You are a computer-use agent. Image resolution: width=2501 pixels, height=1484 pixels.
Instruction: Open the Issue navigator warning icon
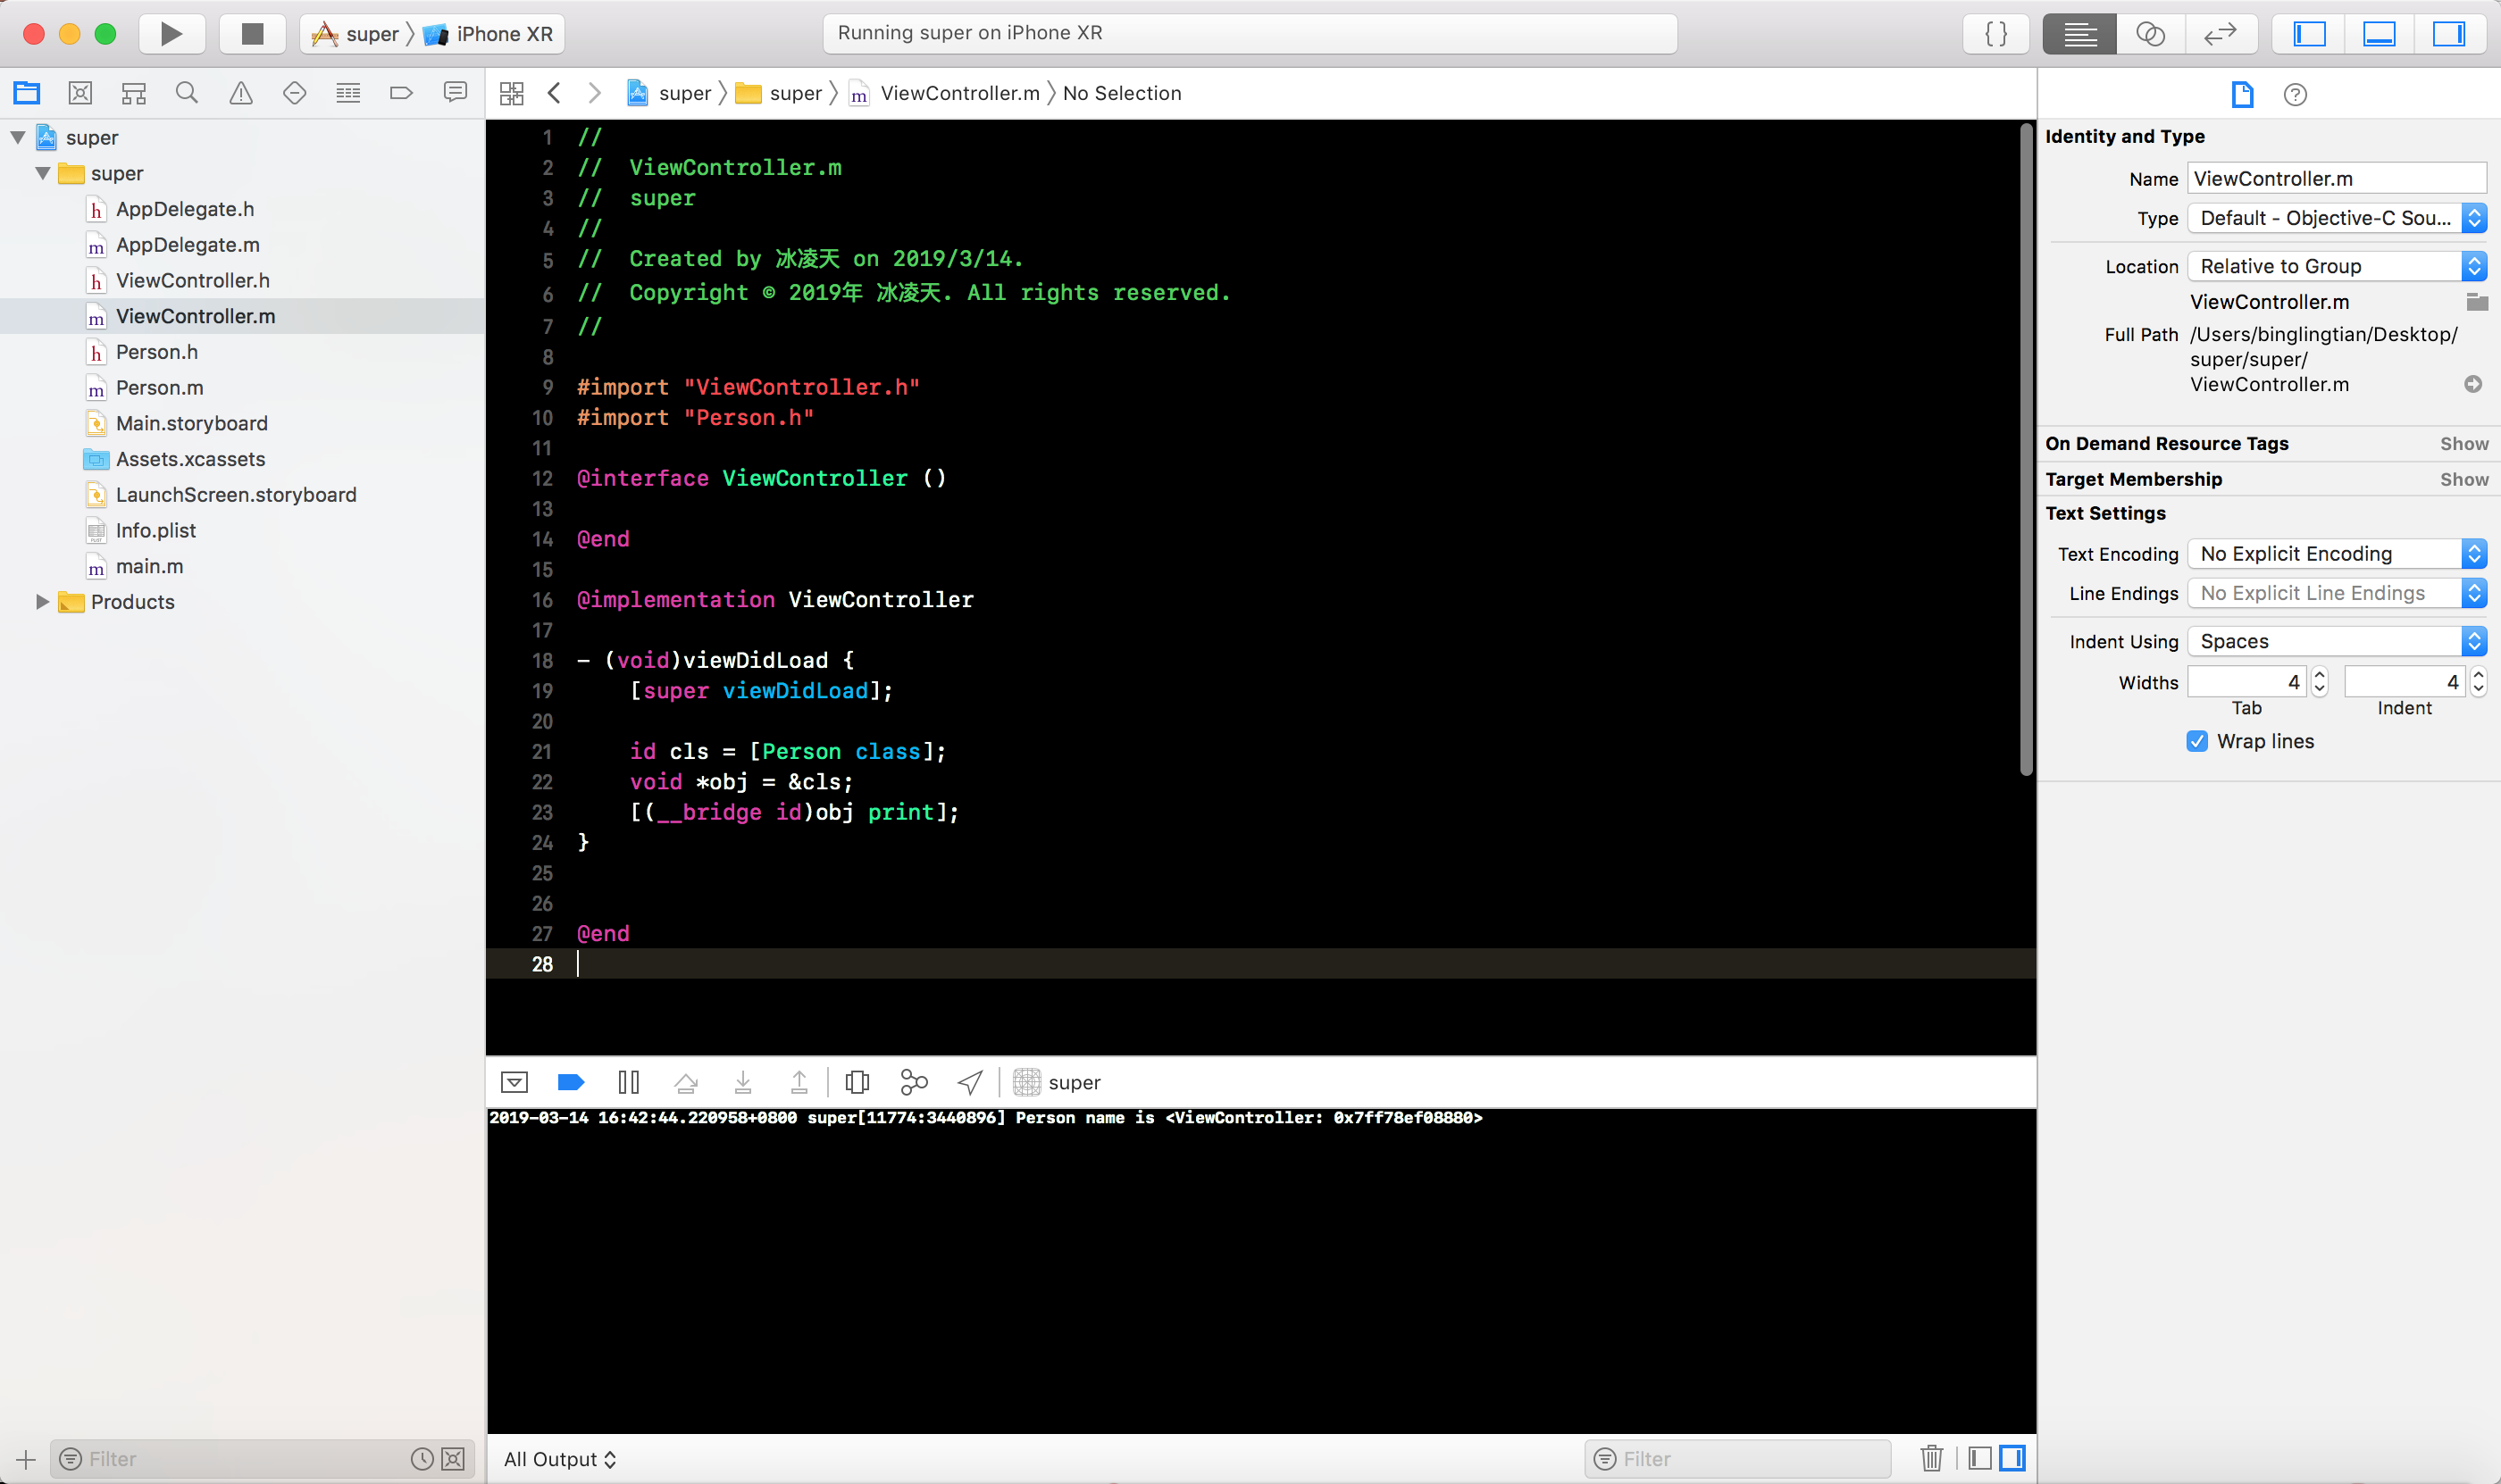point(240,93)
